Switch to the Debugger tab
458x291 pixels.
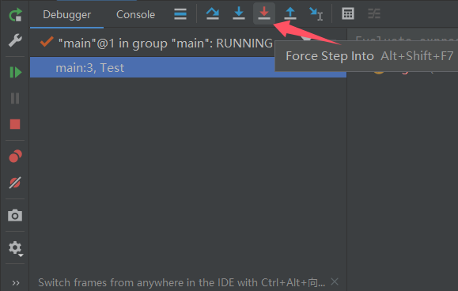coord(67,14)
